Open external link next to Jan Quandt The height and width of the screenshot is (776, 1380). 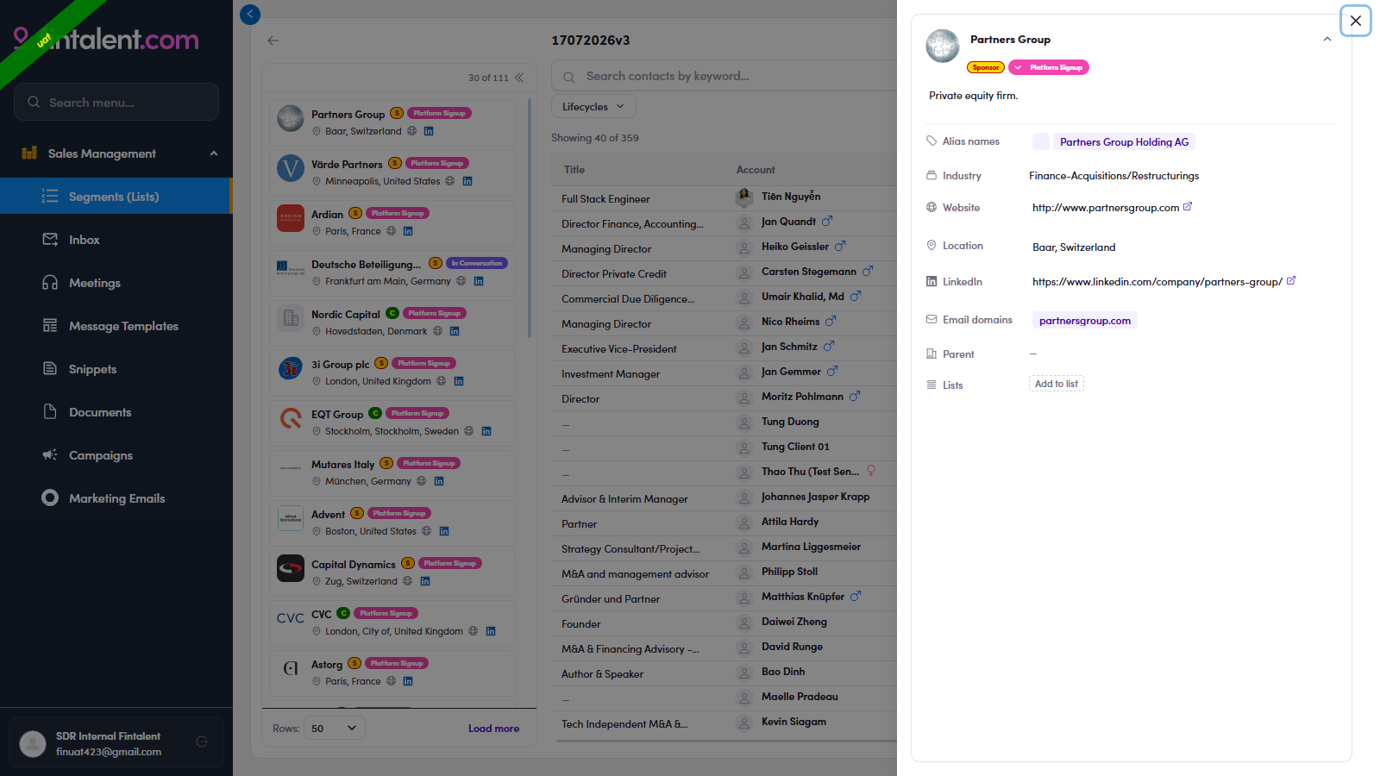(827, 222)
